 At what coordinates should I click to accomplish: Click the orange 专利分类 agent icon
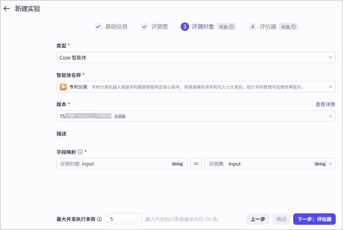pos(63,87)
